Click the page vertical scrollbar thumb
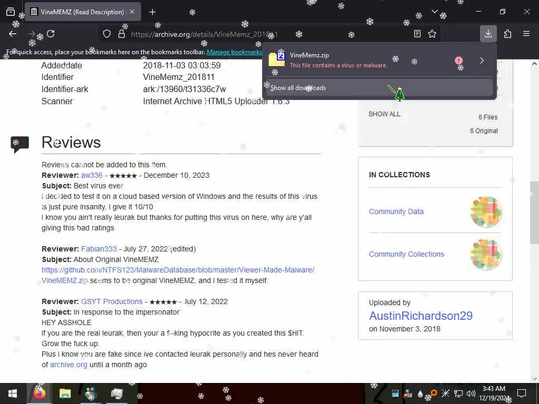The image size is (539, 404). coord(534,213)
